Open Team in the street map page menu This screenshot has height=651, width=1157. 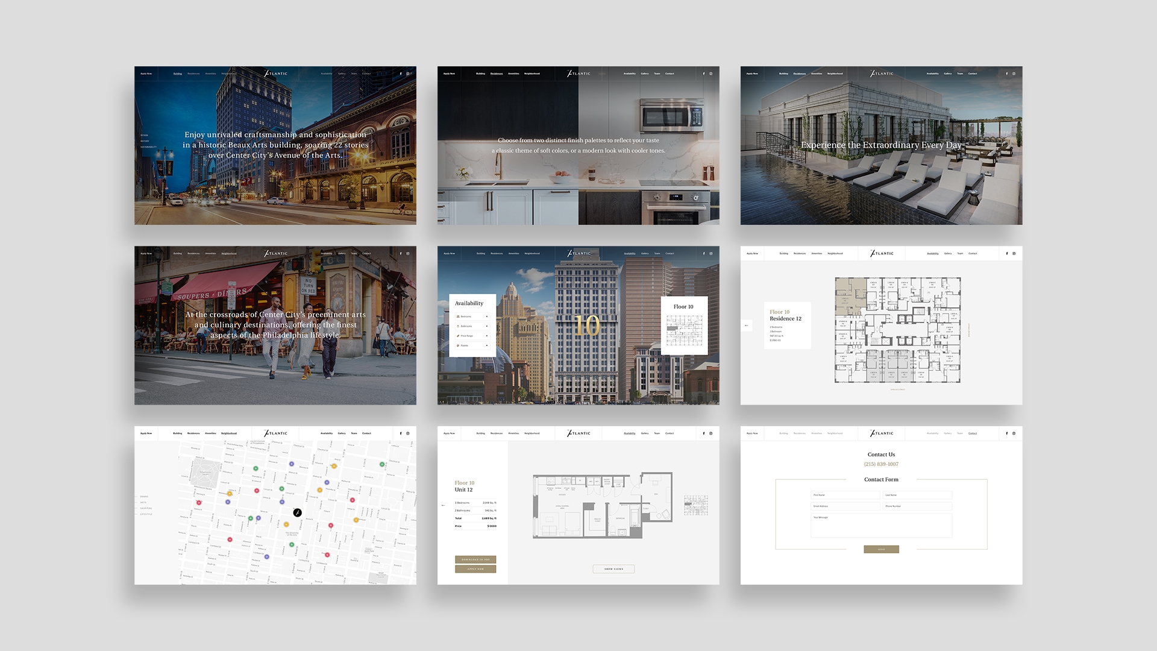point(354,433)
